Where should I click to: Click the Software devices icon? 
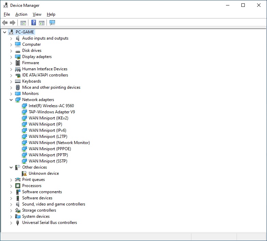18,198
